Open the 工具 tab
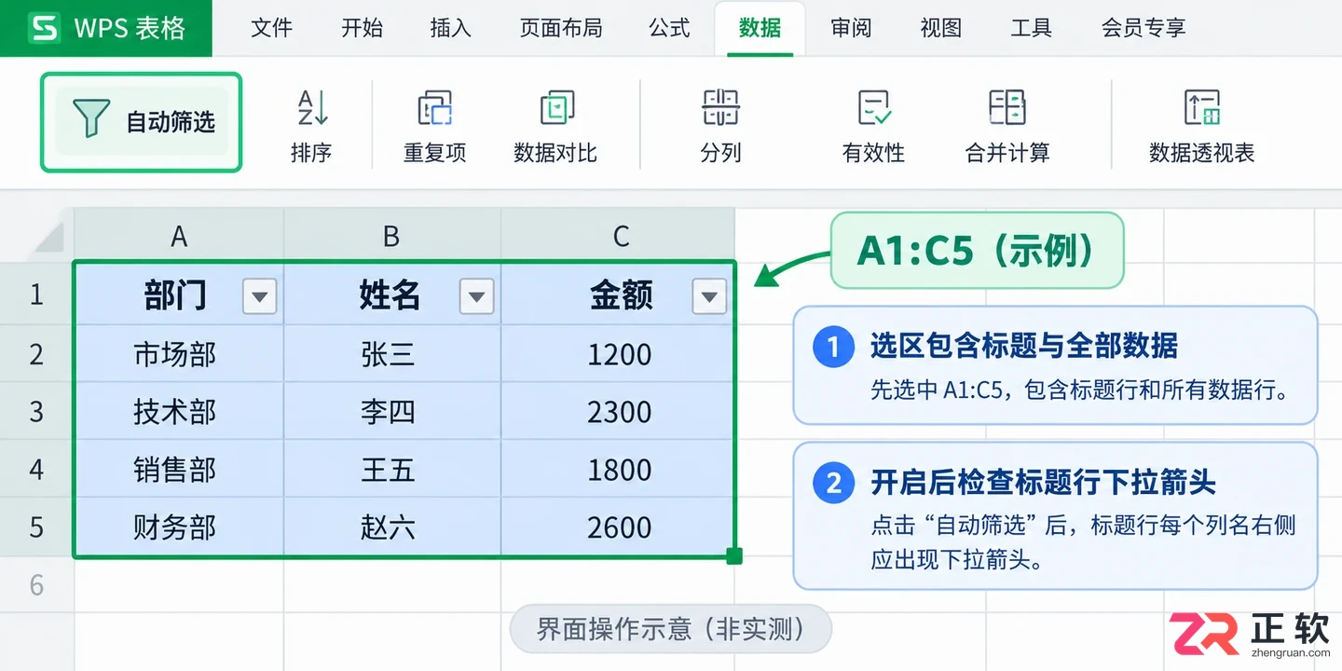 [x=1031, y=28]
